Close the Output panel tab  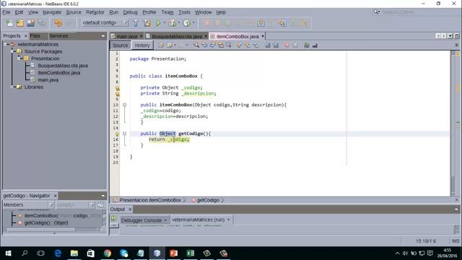point(130,209)
